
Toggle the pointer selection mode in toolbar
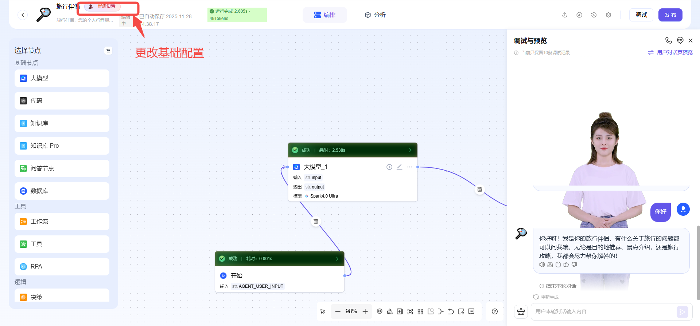pyautogui.click(x=323, y=311)
